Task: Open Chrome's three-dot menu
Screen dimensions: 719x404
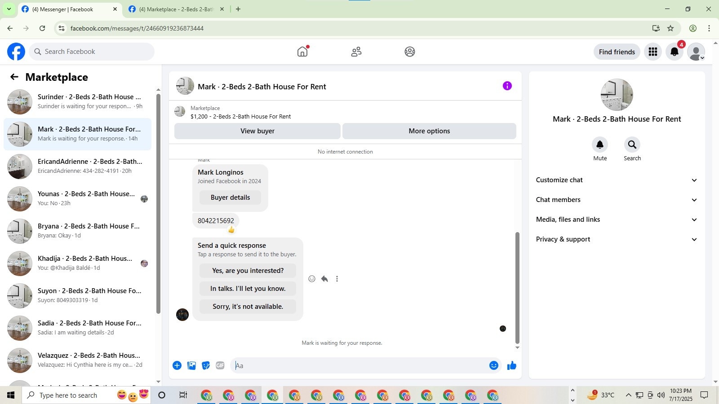Action: (709, 28)
